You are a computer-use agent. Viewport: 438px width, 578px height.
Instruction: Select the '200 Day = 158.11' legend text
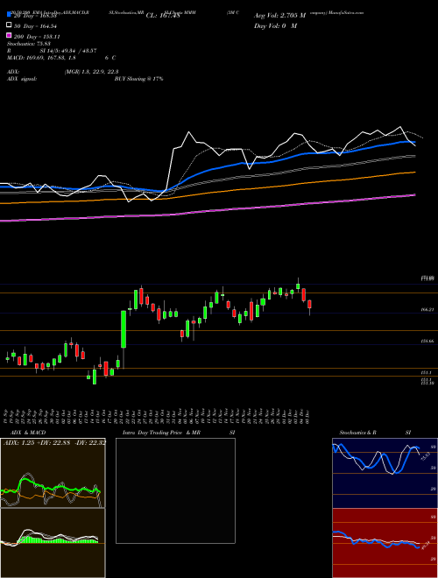(37, 37)
